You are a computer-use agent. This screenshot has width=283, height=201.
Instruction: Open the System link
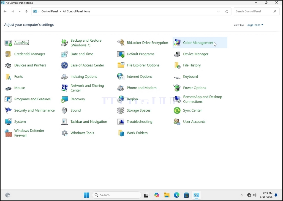pos(20,122)
